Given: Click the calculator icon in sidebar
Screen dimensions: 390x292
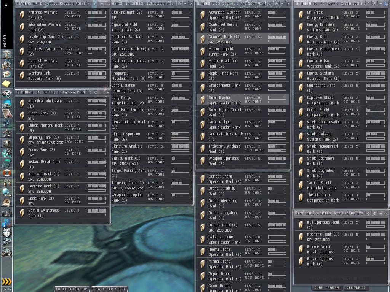Looking at the screenshot, I should click(6, 163).
